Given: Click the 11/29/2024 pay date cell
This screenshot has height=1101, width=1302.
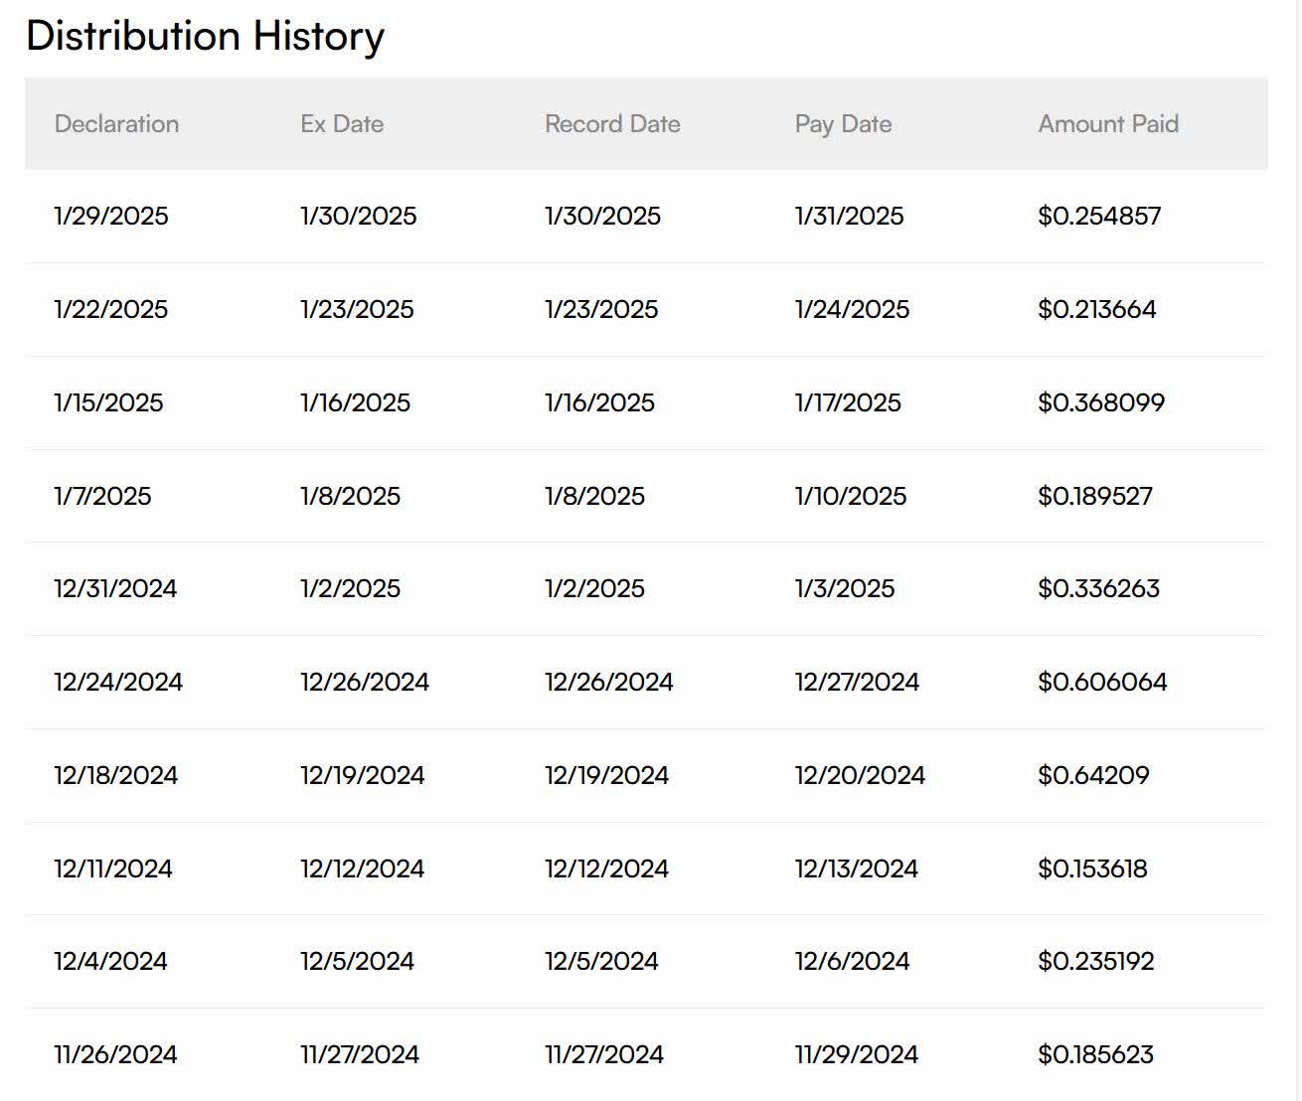Looking at the screenshot, I should (857, 1054).
